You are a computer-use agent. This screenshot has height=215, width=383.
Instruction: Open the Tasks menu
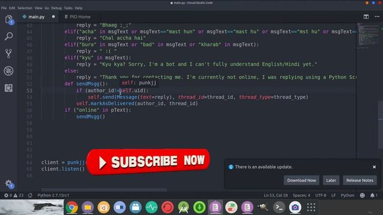tap(68, 8)
